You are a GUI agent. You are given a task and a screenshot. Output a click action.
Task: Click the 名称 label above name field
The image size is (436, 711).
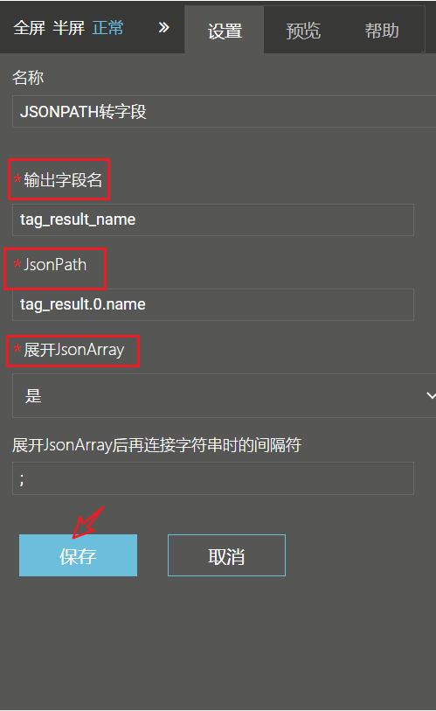tap(28, 78)
